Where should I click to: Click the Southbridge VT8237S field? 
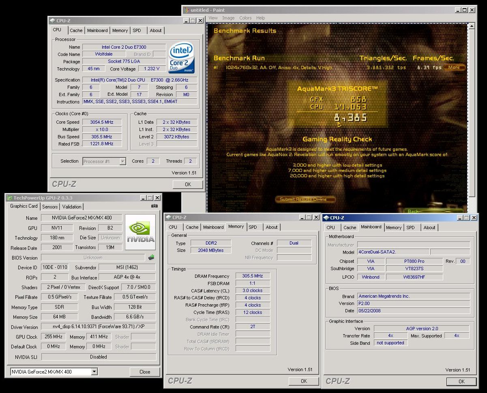[414, 268]
